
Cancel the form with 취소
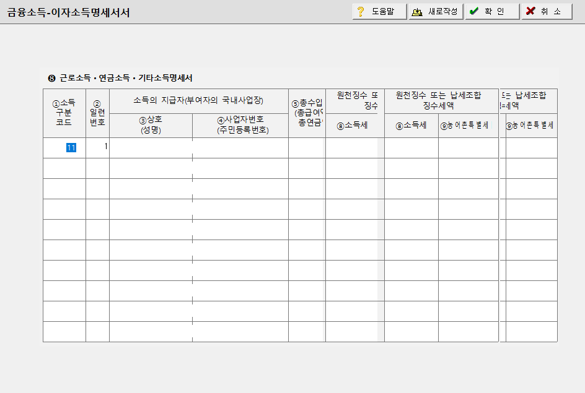pos(547,12)
